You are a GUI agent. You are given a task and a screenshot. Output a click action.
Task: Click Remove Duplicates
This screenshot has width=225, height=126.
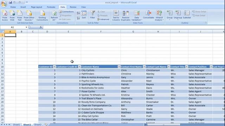point(126,15)
